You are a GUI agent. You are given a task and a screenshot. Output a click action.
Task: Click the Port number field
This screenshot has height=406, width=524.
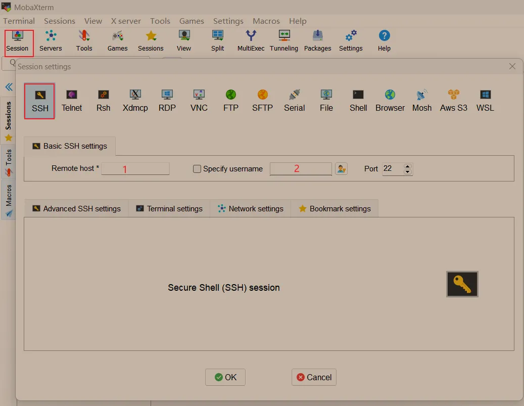click(392, 169)
